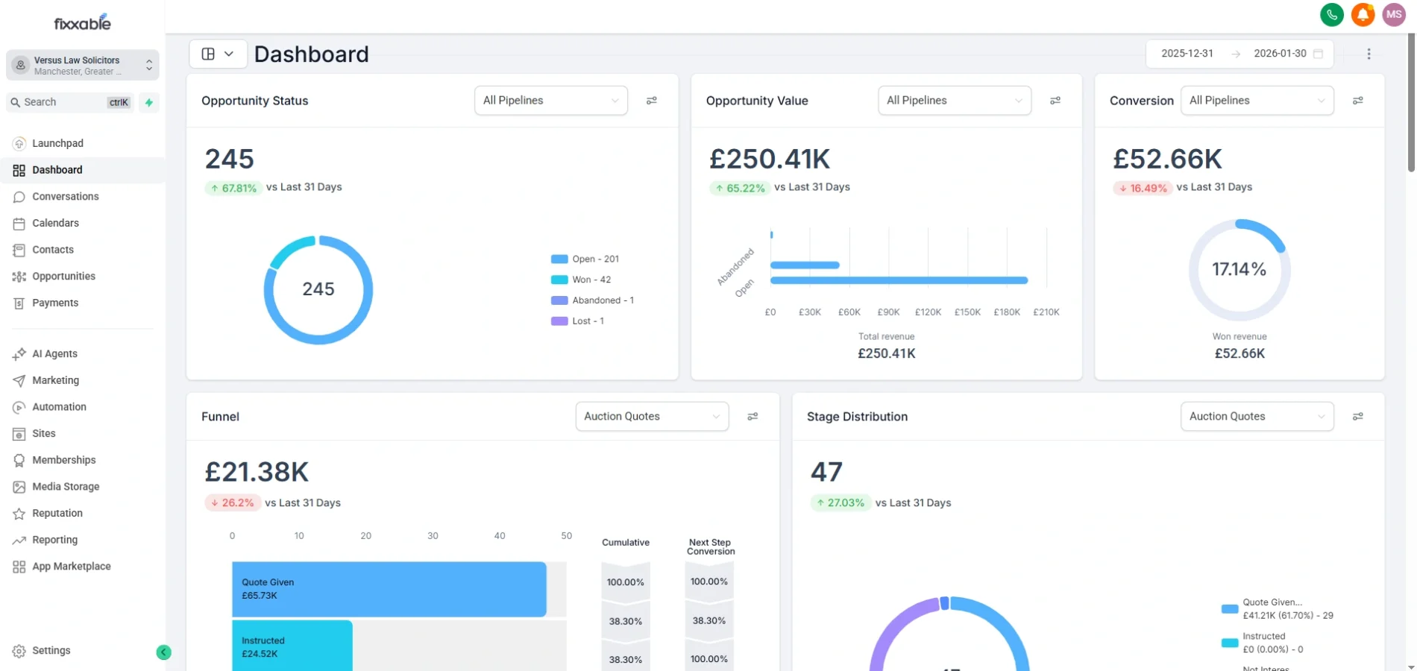Open the All Pipelines dropdown for Opportunity Status

pyautogui.click(x=550, y=100)
